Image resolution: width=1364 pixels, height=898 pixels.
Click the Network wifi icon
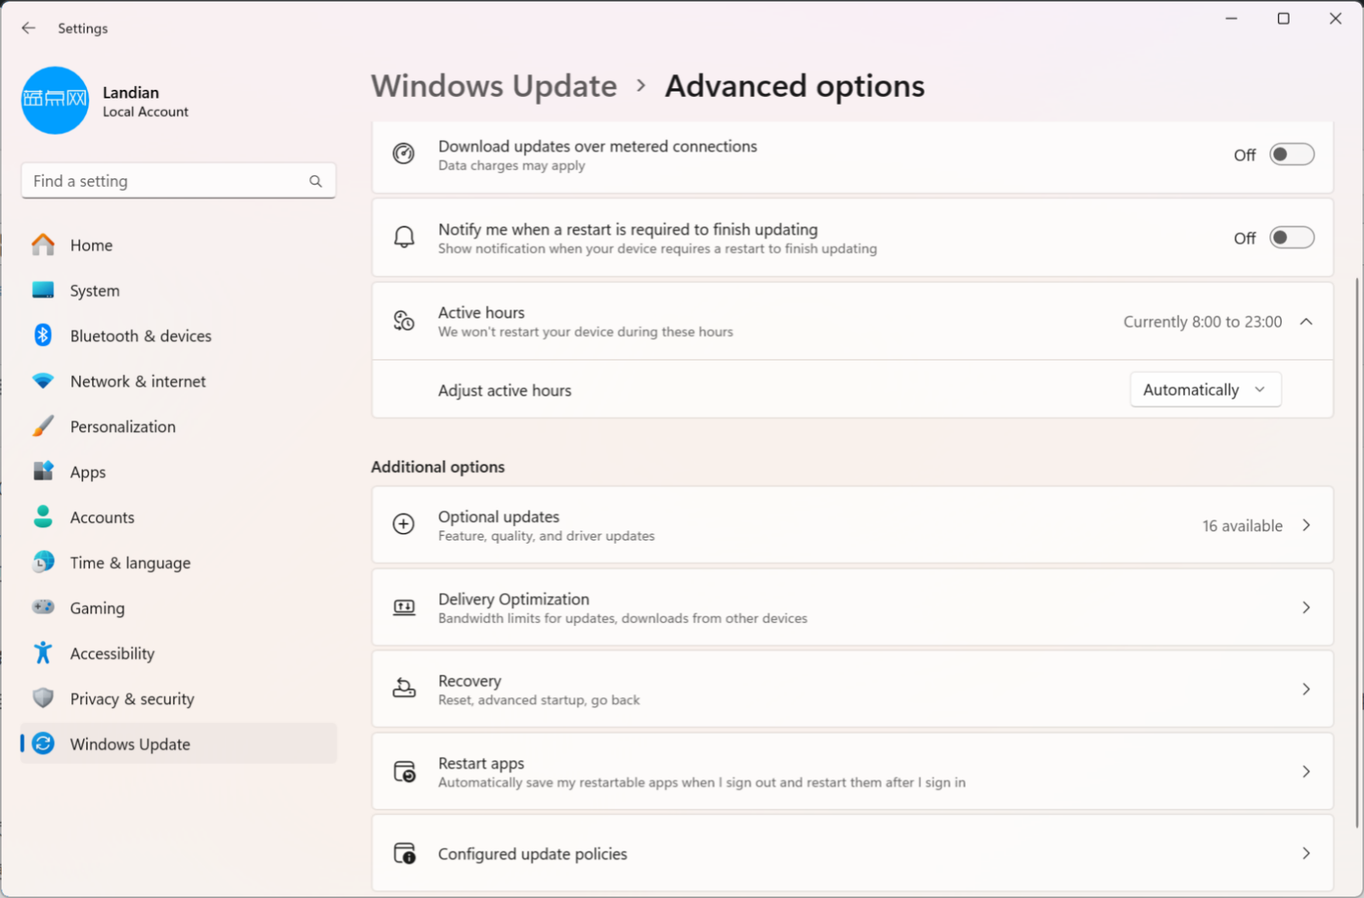43,381
